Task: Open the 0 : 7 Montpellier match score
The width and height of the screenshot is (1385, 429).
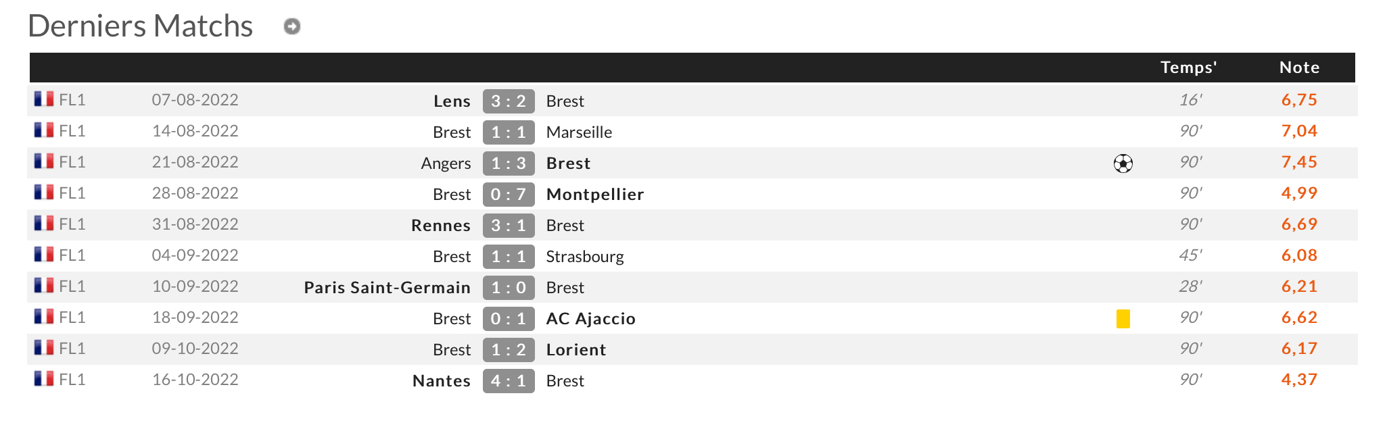Action: coord(509,195)
